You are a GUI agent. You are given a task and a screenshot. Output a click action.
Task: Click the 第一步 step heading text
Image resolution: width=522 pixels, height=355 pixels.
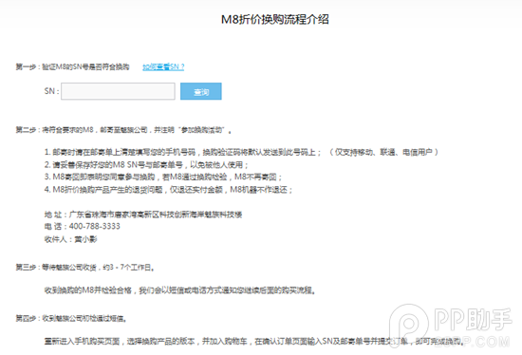[72, 67]
